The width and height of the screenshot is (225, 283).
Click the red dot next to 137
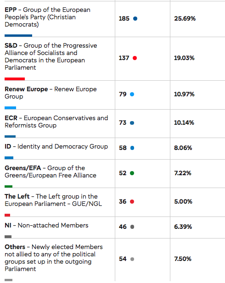point(135,58)
